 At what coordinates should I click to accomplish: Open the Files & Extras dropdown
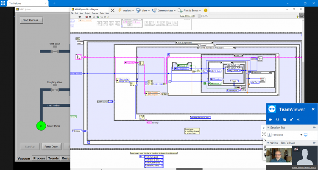click(x=190, y=10)
